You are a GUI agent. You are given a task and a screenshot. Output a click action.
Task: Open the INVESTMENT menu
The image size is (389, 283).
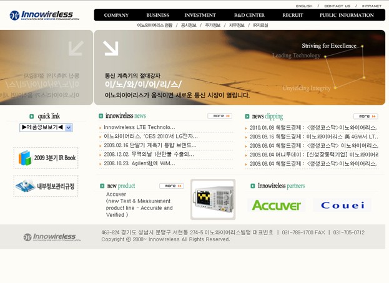200,15
